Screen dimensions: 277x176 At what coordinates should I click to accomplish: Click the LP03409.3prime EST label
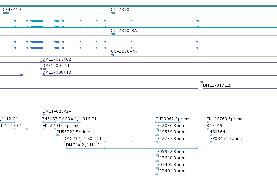point(171,165)
